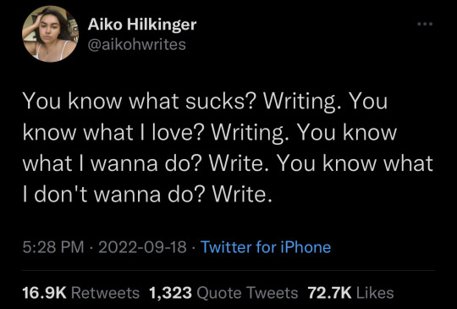
Task: Click tweet line 'what I wanna do? Write.'
Action: tap(228, 163)
